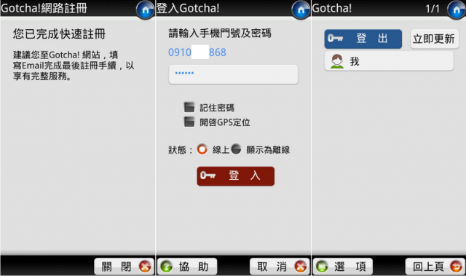Screen dimensions: 466x276
Task: Click the red 登入 login button
Action: [x=236, y=176]
